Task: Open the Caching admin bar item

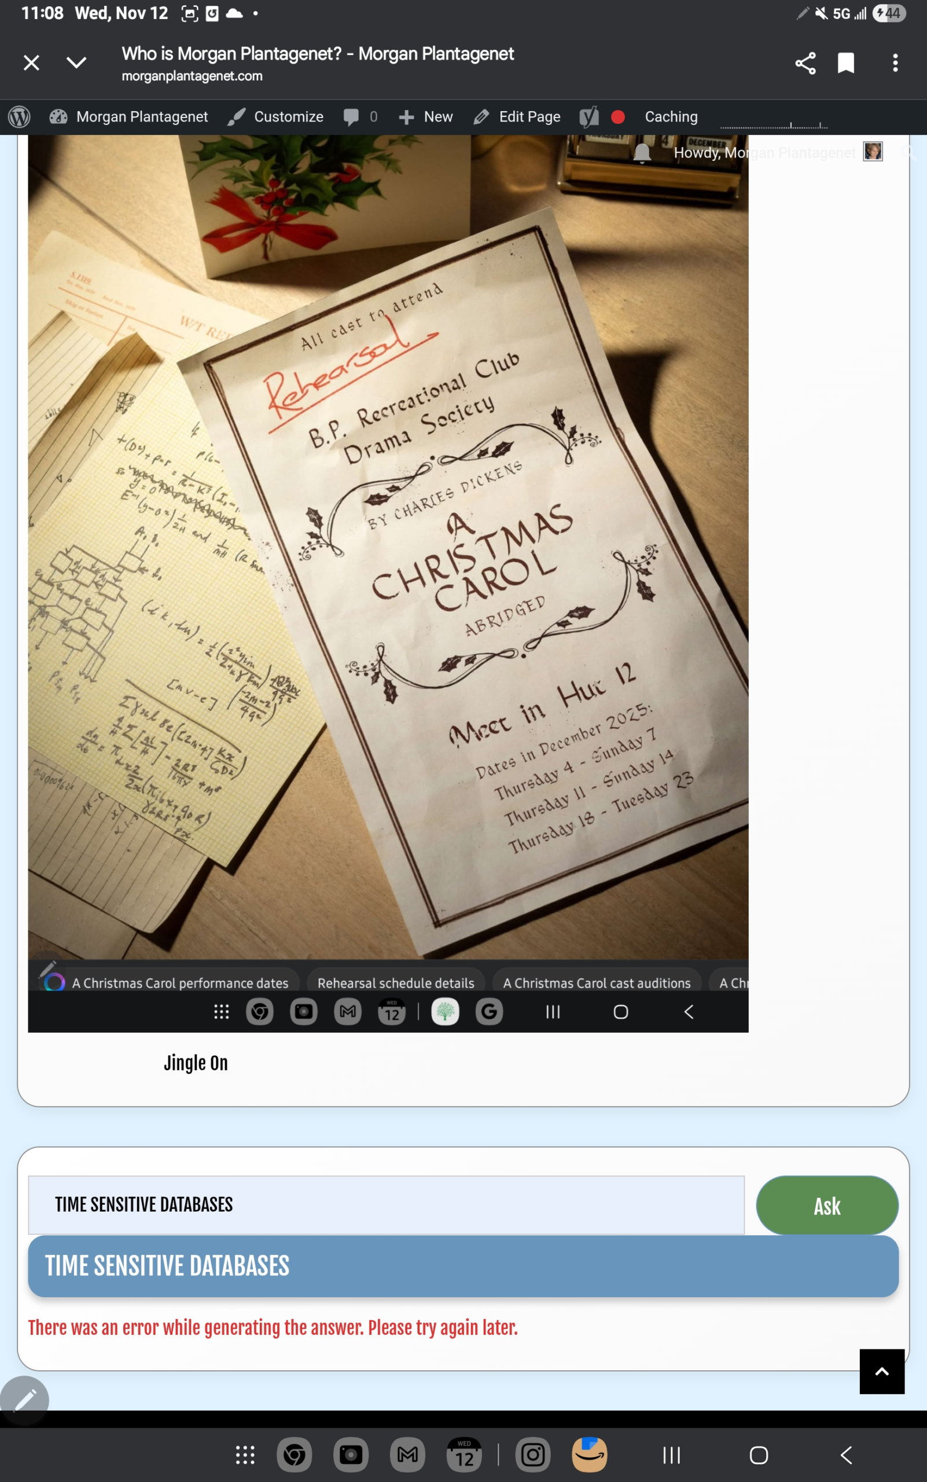Action: click(x=671, y=116)
